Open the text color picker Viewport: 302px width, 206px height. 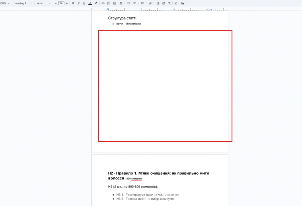[90, 3]
